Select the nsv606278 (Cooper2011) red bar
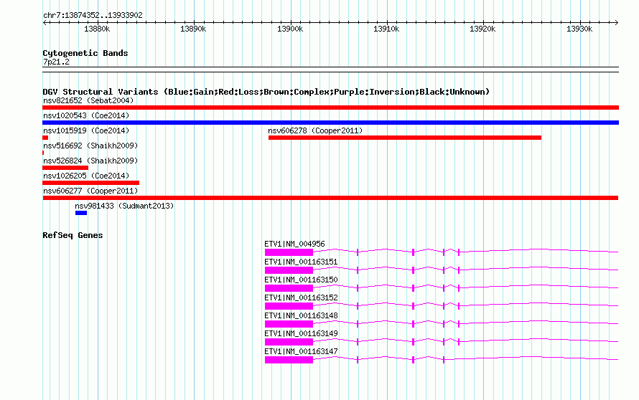This screenshot has width=639, height=400. (x=405, y=138)
